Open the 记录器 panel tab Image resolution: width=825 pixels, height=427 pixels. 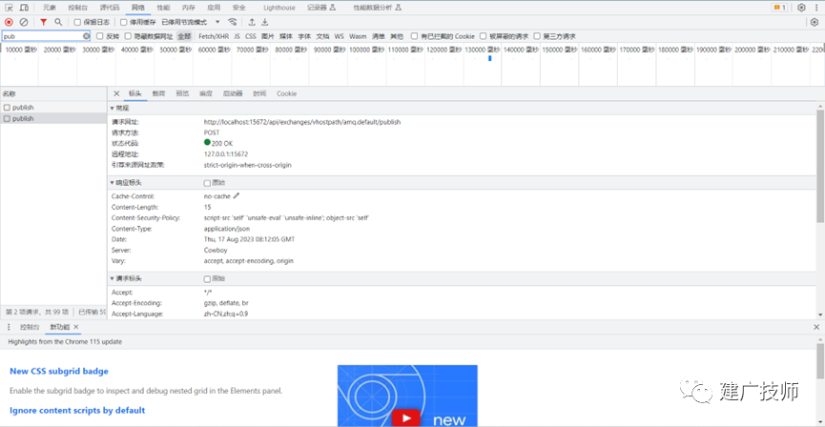[321, 8]
